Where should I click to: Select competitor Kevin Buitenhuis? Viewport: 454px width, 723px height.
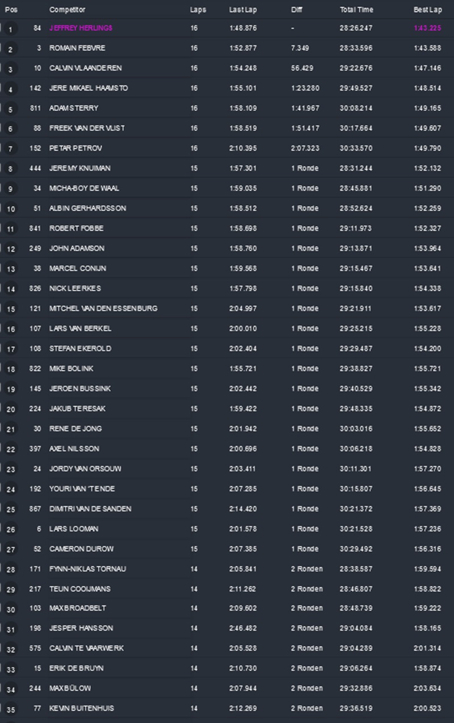(81, 708)
